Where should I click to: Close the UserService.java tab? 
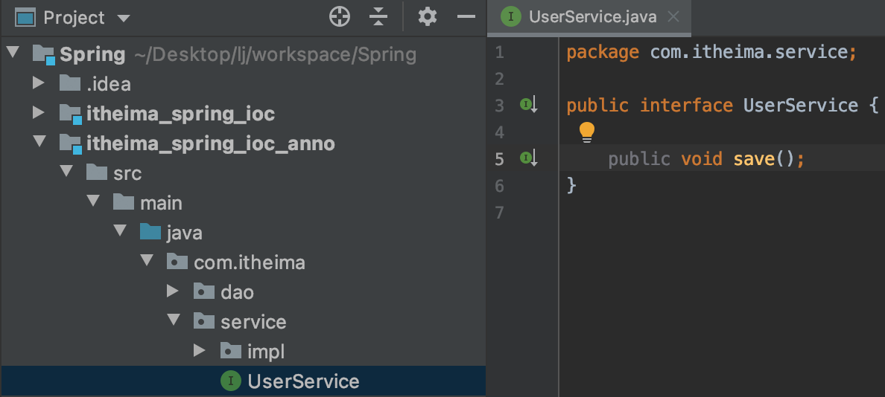point(673,17)
